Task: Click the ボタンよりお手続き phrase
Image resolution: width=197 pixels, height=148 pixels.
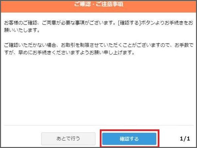Action: point(160,23)
